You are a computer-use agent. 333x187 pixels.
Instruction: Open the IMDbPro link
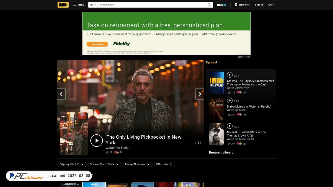(222, 5)
